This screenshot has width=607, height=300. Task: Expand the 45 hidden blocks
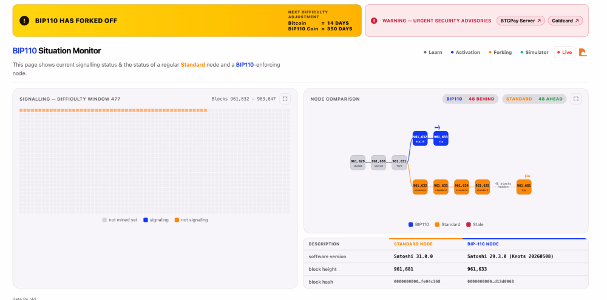[503, 185]
